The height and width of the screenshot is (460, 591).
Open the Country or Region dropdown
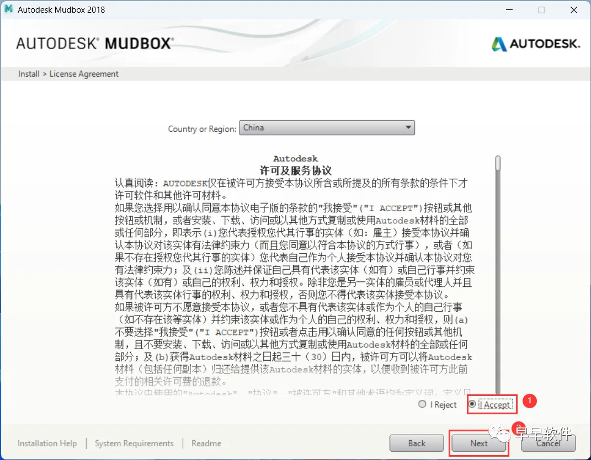click(x=327, y=128)
